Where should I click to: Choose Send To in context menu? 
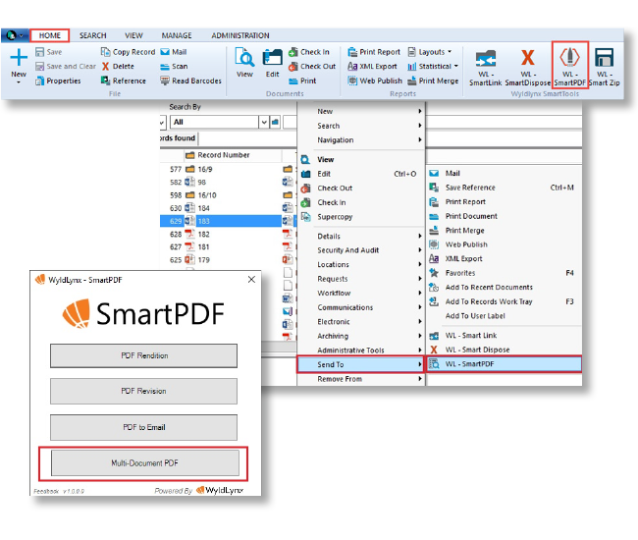361,364
